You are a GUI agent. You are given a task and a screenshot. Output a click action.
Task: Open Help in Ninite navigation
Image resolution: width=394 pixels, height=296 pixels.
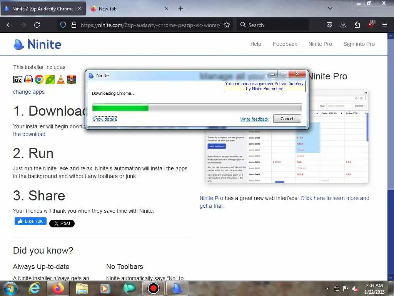pos(256,44)
